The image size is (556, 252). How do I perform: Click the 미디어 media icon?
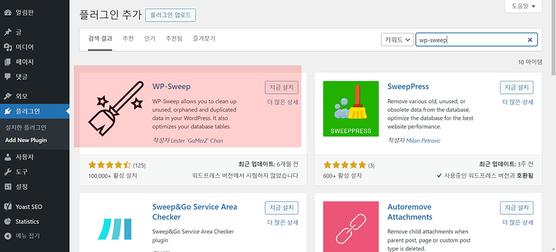point(8,47)
